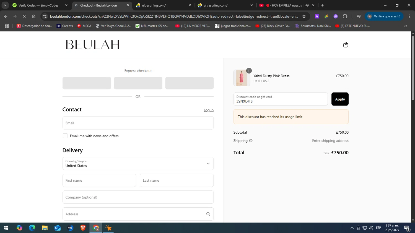Open the Windows Start menu

[6, 228]
